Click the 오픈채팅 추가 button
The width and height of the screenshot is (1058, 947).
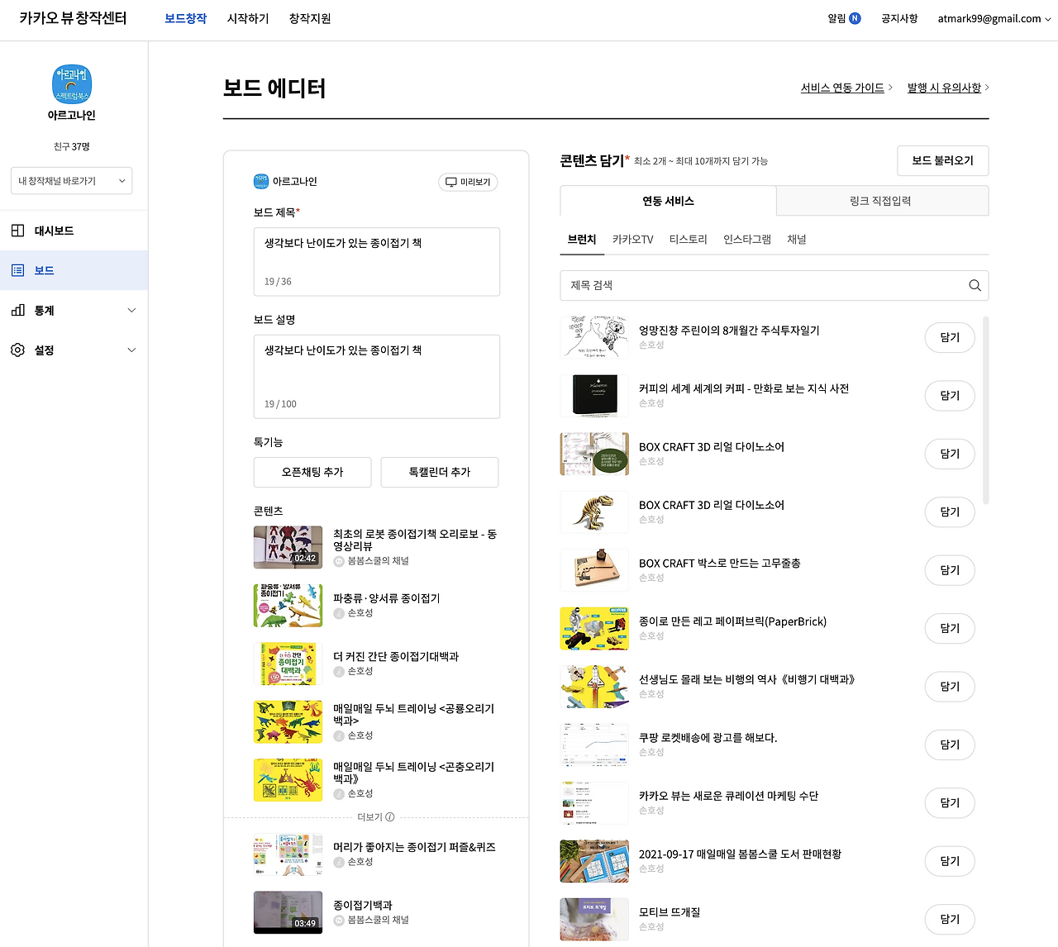point(312,472)
